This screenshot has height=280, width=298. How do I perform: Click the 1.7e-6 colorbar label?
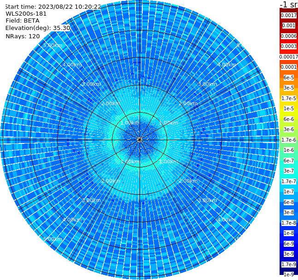(289, 140)
